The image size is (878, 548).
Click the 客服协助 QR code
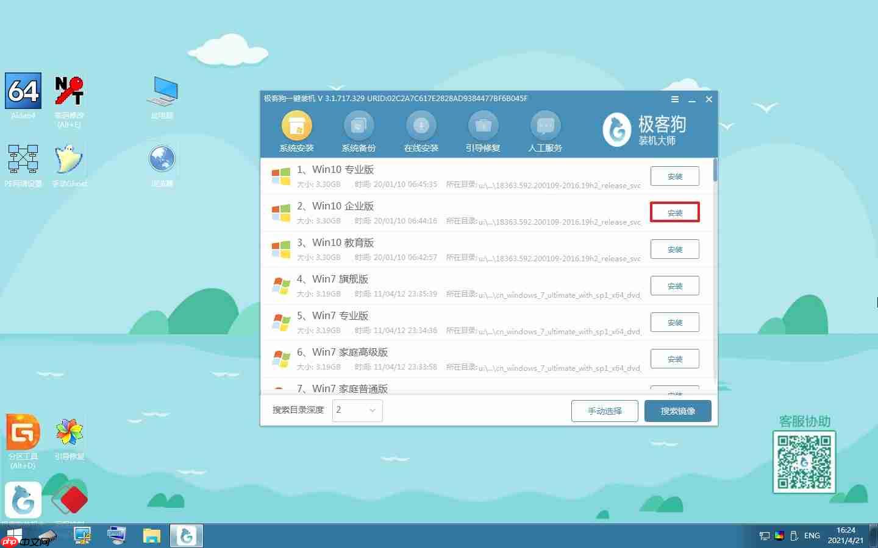point(804,462)
